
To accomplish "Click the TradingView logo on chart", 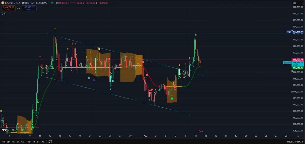I will coord(4,130).
